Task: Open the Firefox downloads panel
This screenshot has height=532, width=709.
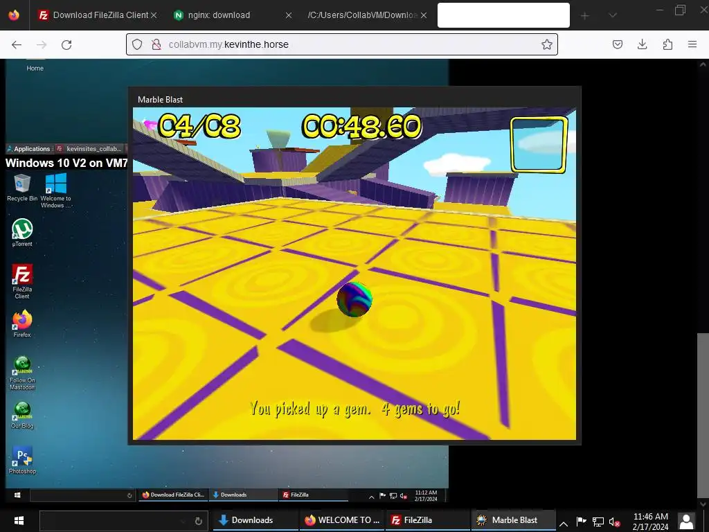Action: click(642, 44)
